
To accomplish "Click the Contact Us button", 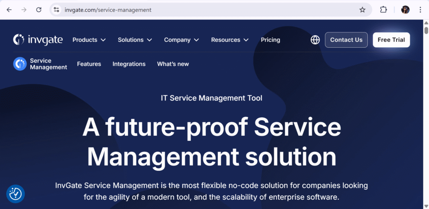I will click(x=346, y=40).
